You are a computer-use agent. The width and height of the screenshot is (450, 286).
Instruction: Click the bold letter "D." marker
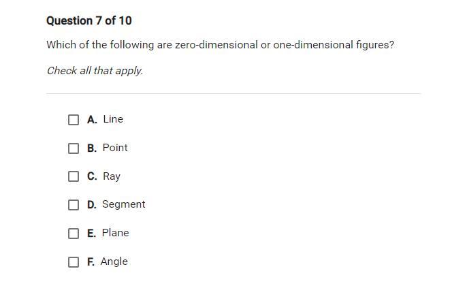92,204
